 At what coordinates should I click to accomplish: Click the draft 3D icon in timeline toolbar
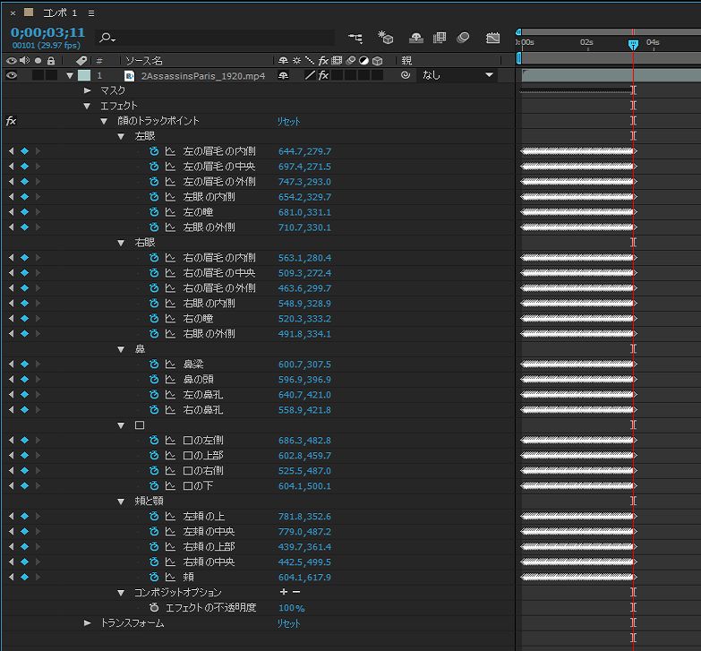pos(385,38)
